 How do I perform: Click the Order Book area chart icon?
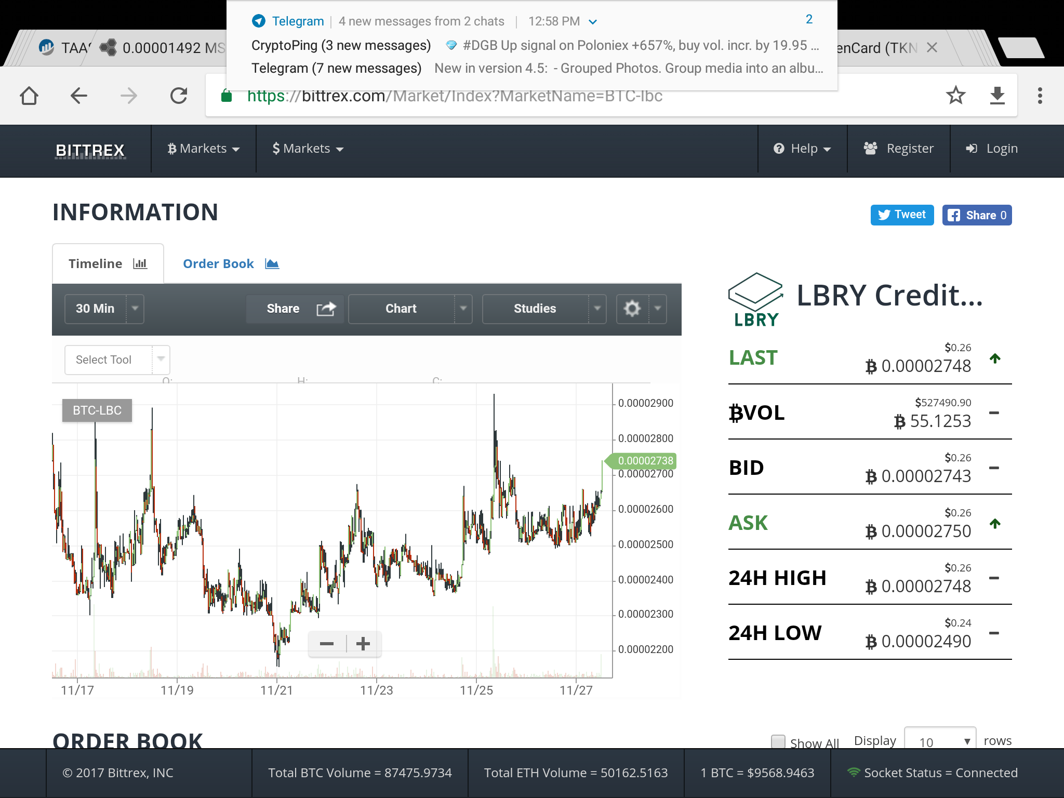272,263
